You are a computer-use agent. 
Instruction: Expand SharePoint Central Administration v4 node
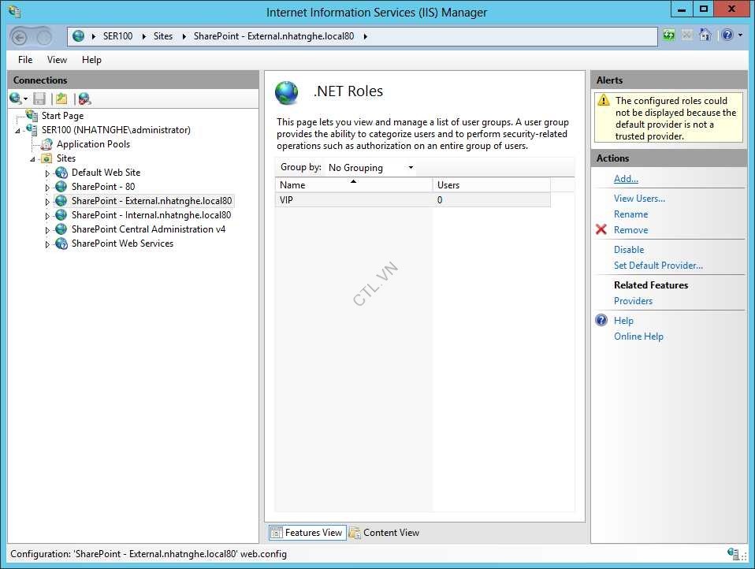pos(47,230)
